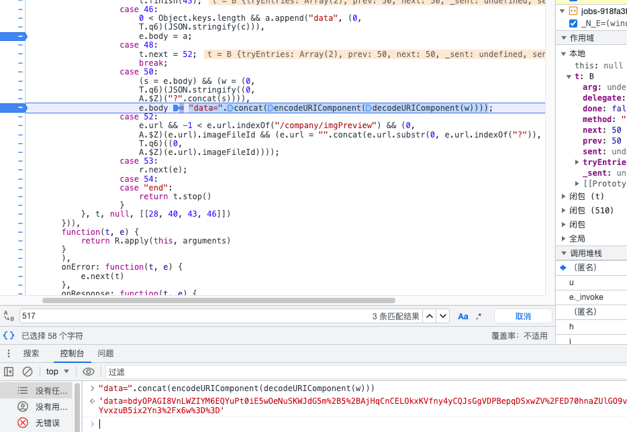
Task: Collapse the 作用域 section
Action: (563, 38)
